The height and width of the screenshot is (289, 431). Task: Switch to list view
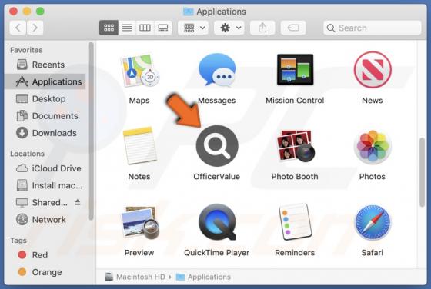[127, 28]
